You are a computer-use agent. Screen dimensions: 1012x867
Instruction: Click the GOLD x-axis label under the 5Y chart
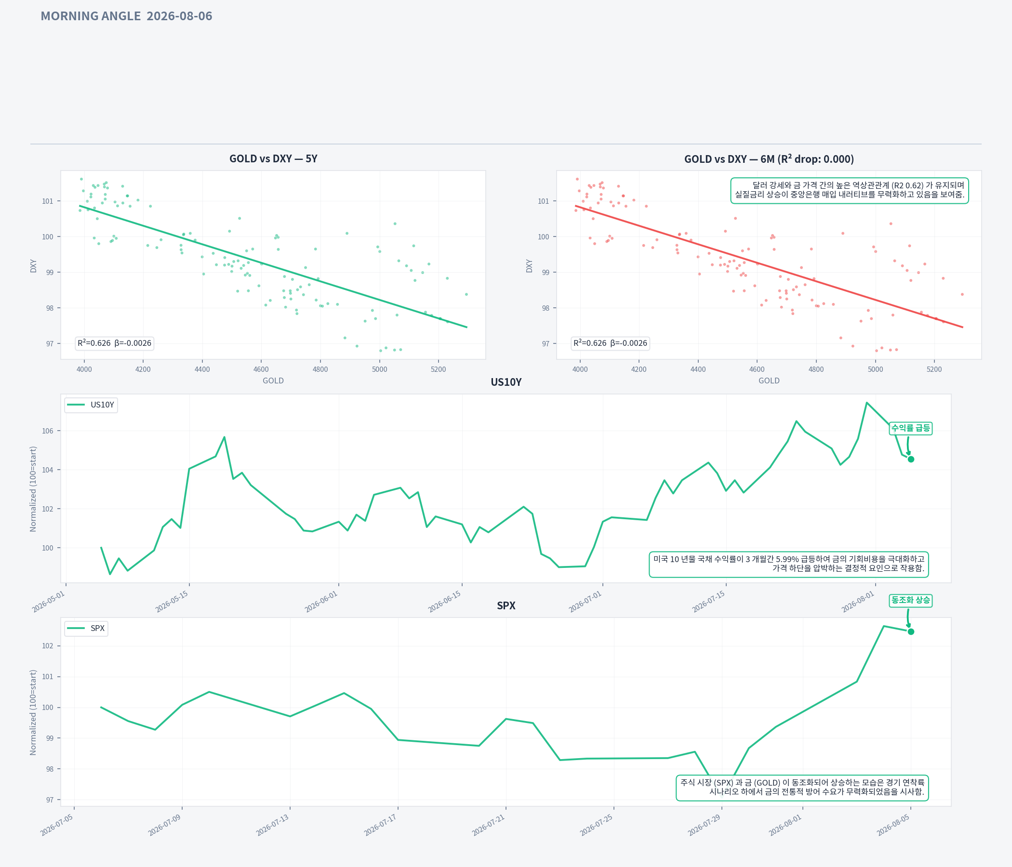(273, 381)
